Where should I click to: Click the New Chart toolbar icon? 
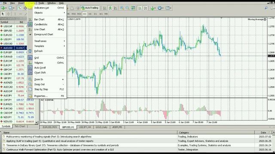pos(3,8)
